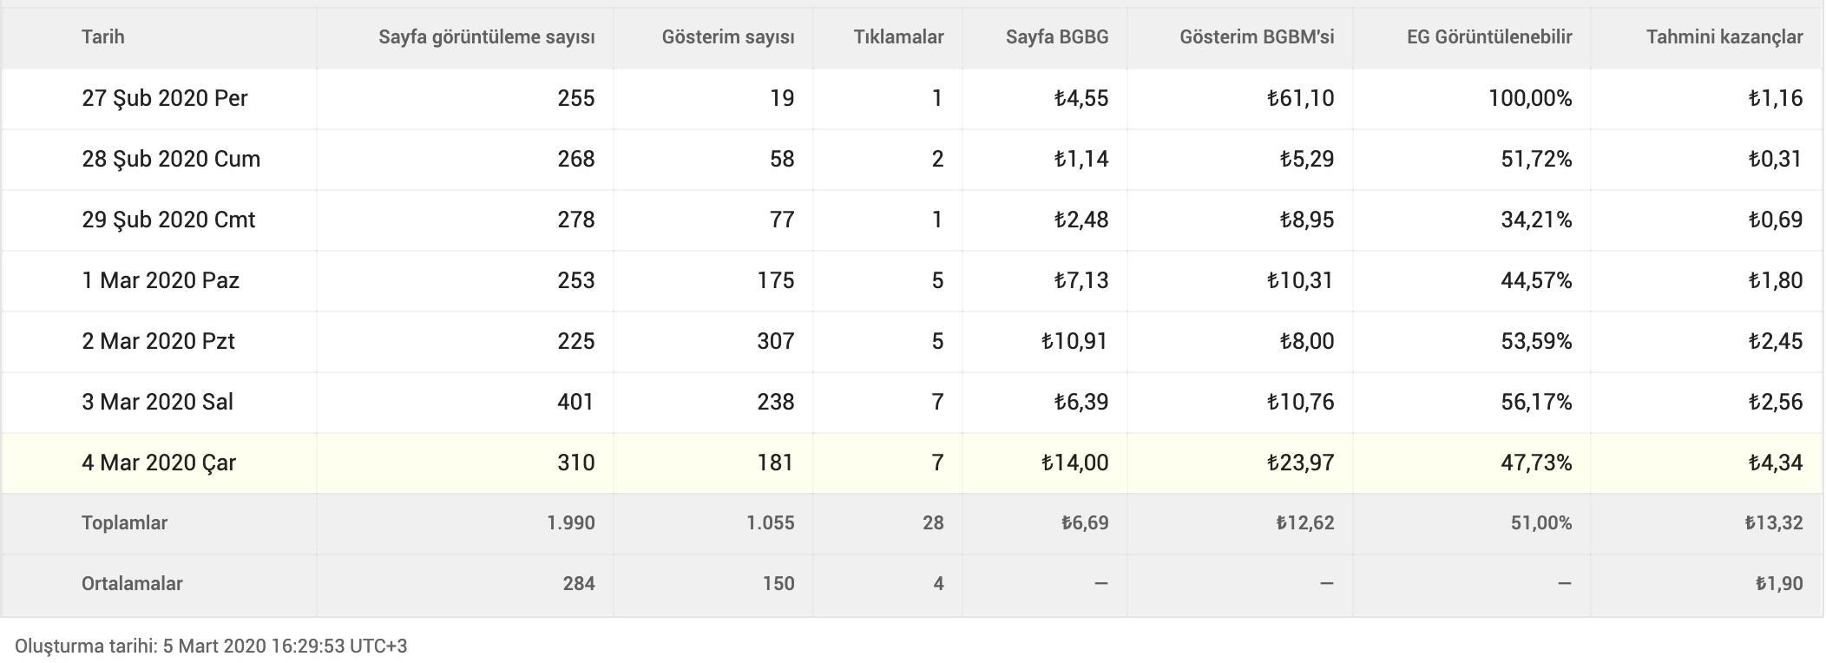Click the Sayfa BGBG column header
The height and width of the screenshot is (663, 1826).
pyautogui.click(x=1057, y=36)
